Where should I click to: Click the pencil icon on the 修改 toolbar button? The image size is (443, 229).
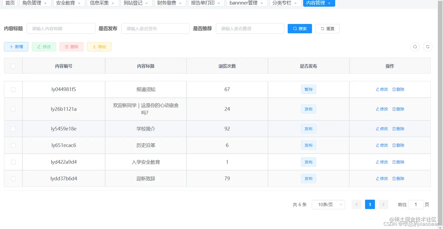pyautogui.click(x=39, y=47)
